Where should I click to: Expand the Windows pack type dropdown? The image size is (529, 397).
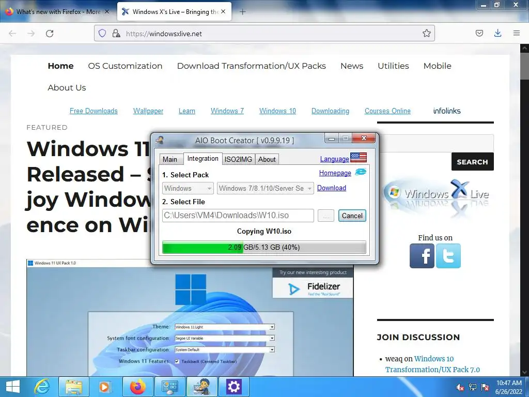188,188
